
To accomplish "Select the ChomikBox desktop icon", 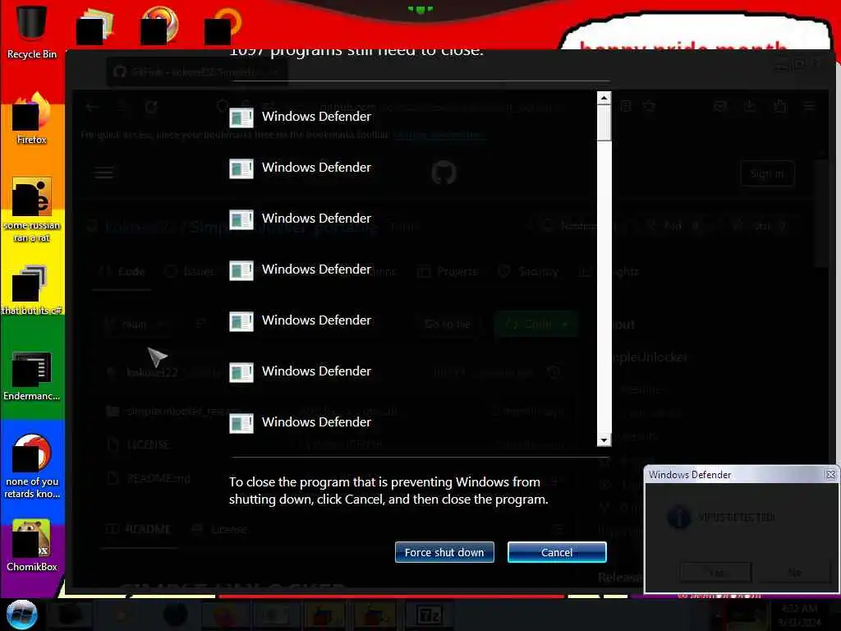I will tap(31, 546).
